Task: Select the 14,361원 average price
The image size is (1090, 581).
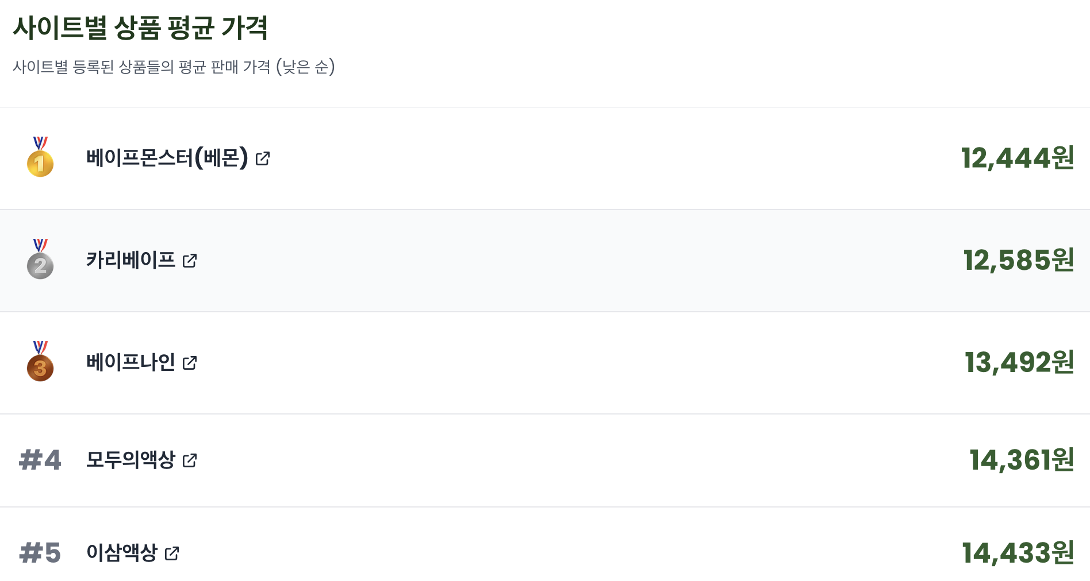Action: tap(1022, 460)
